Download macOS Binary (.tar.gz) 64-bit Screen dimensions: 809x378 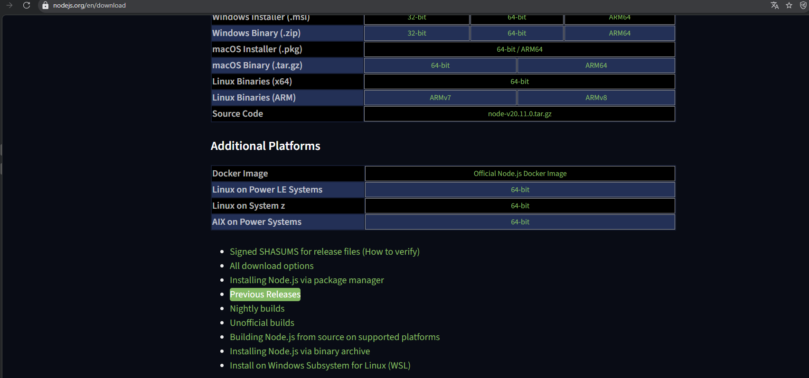pyautogui.click(x=440, y=65)
